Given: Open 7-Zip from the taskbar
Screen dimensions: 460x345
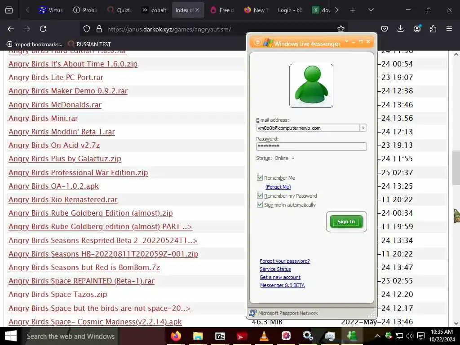Looking at the screenshot, I should pos(220,336).
